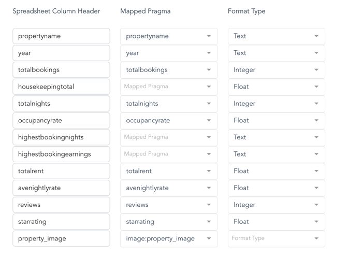This screenshot has width=347, height=256.
Task: Expand Format Type for highestbookingearnings row
Action: (x=276, y=154)
